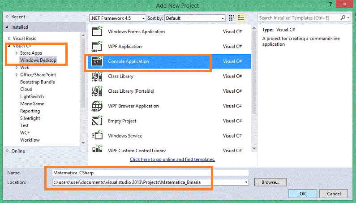Click the Class Library template icon

click(x=97, y=76)
